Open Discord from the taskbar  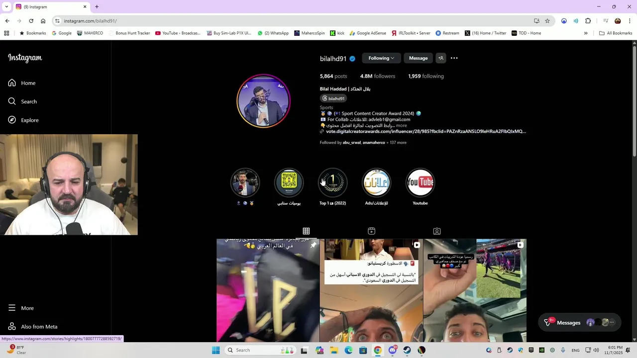pos(393,350)
